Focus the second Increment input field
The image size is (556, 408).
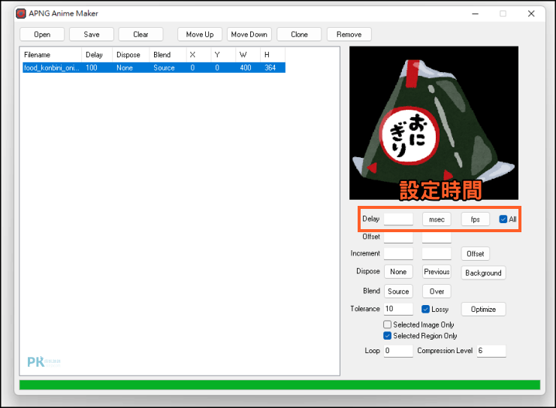click(x=437, y=253)
